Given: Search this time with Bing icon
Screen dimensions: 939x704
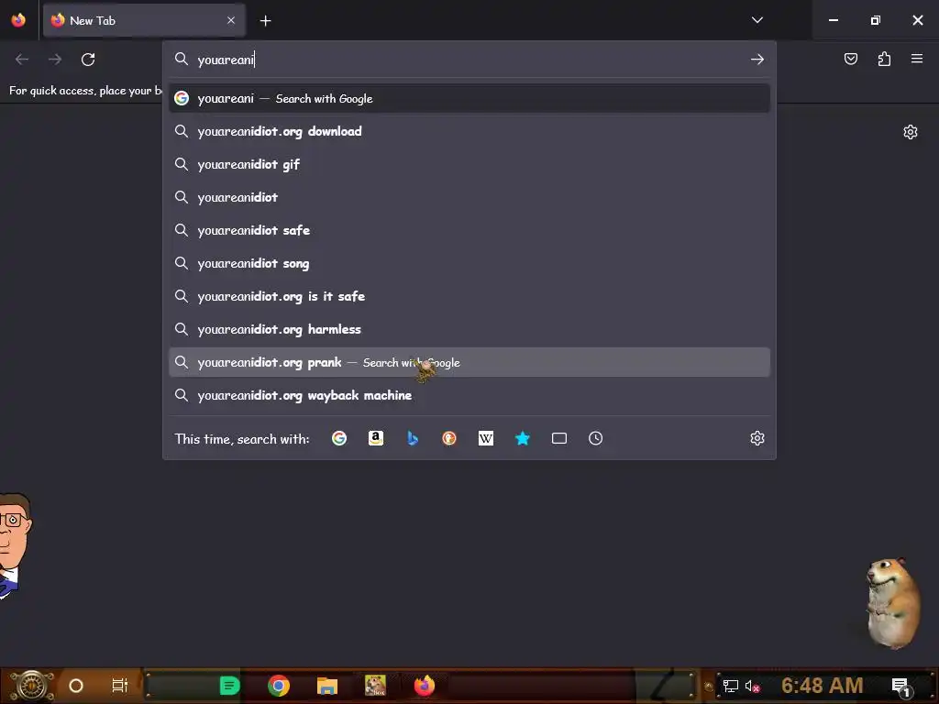Looking at the screenshot, I should click(x=413, y=438).
